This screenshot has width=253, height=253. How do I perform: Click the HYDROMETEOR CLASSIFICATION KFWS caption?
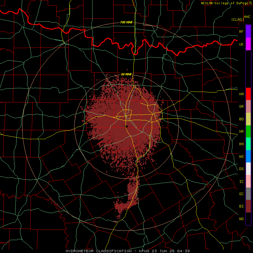[x=128, y=251]
